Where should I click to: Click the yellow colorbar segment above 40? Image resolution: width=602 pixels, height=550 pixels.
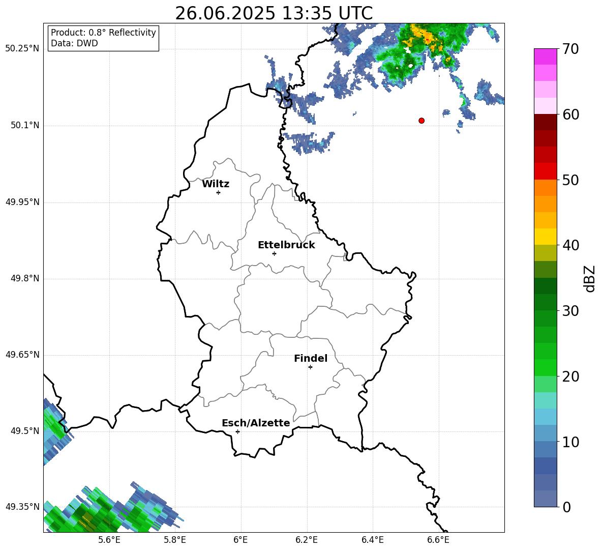[x=546, y=237]
